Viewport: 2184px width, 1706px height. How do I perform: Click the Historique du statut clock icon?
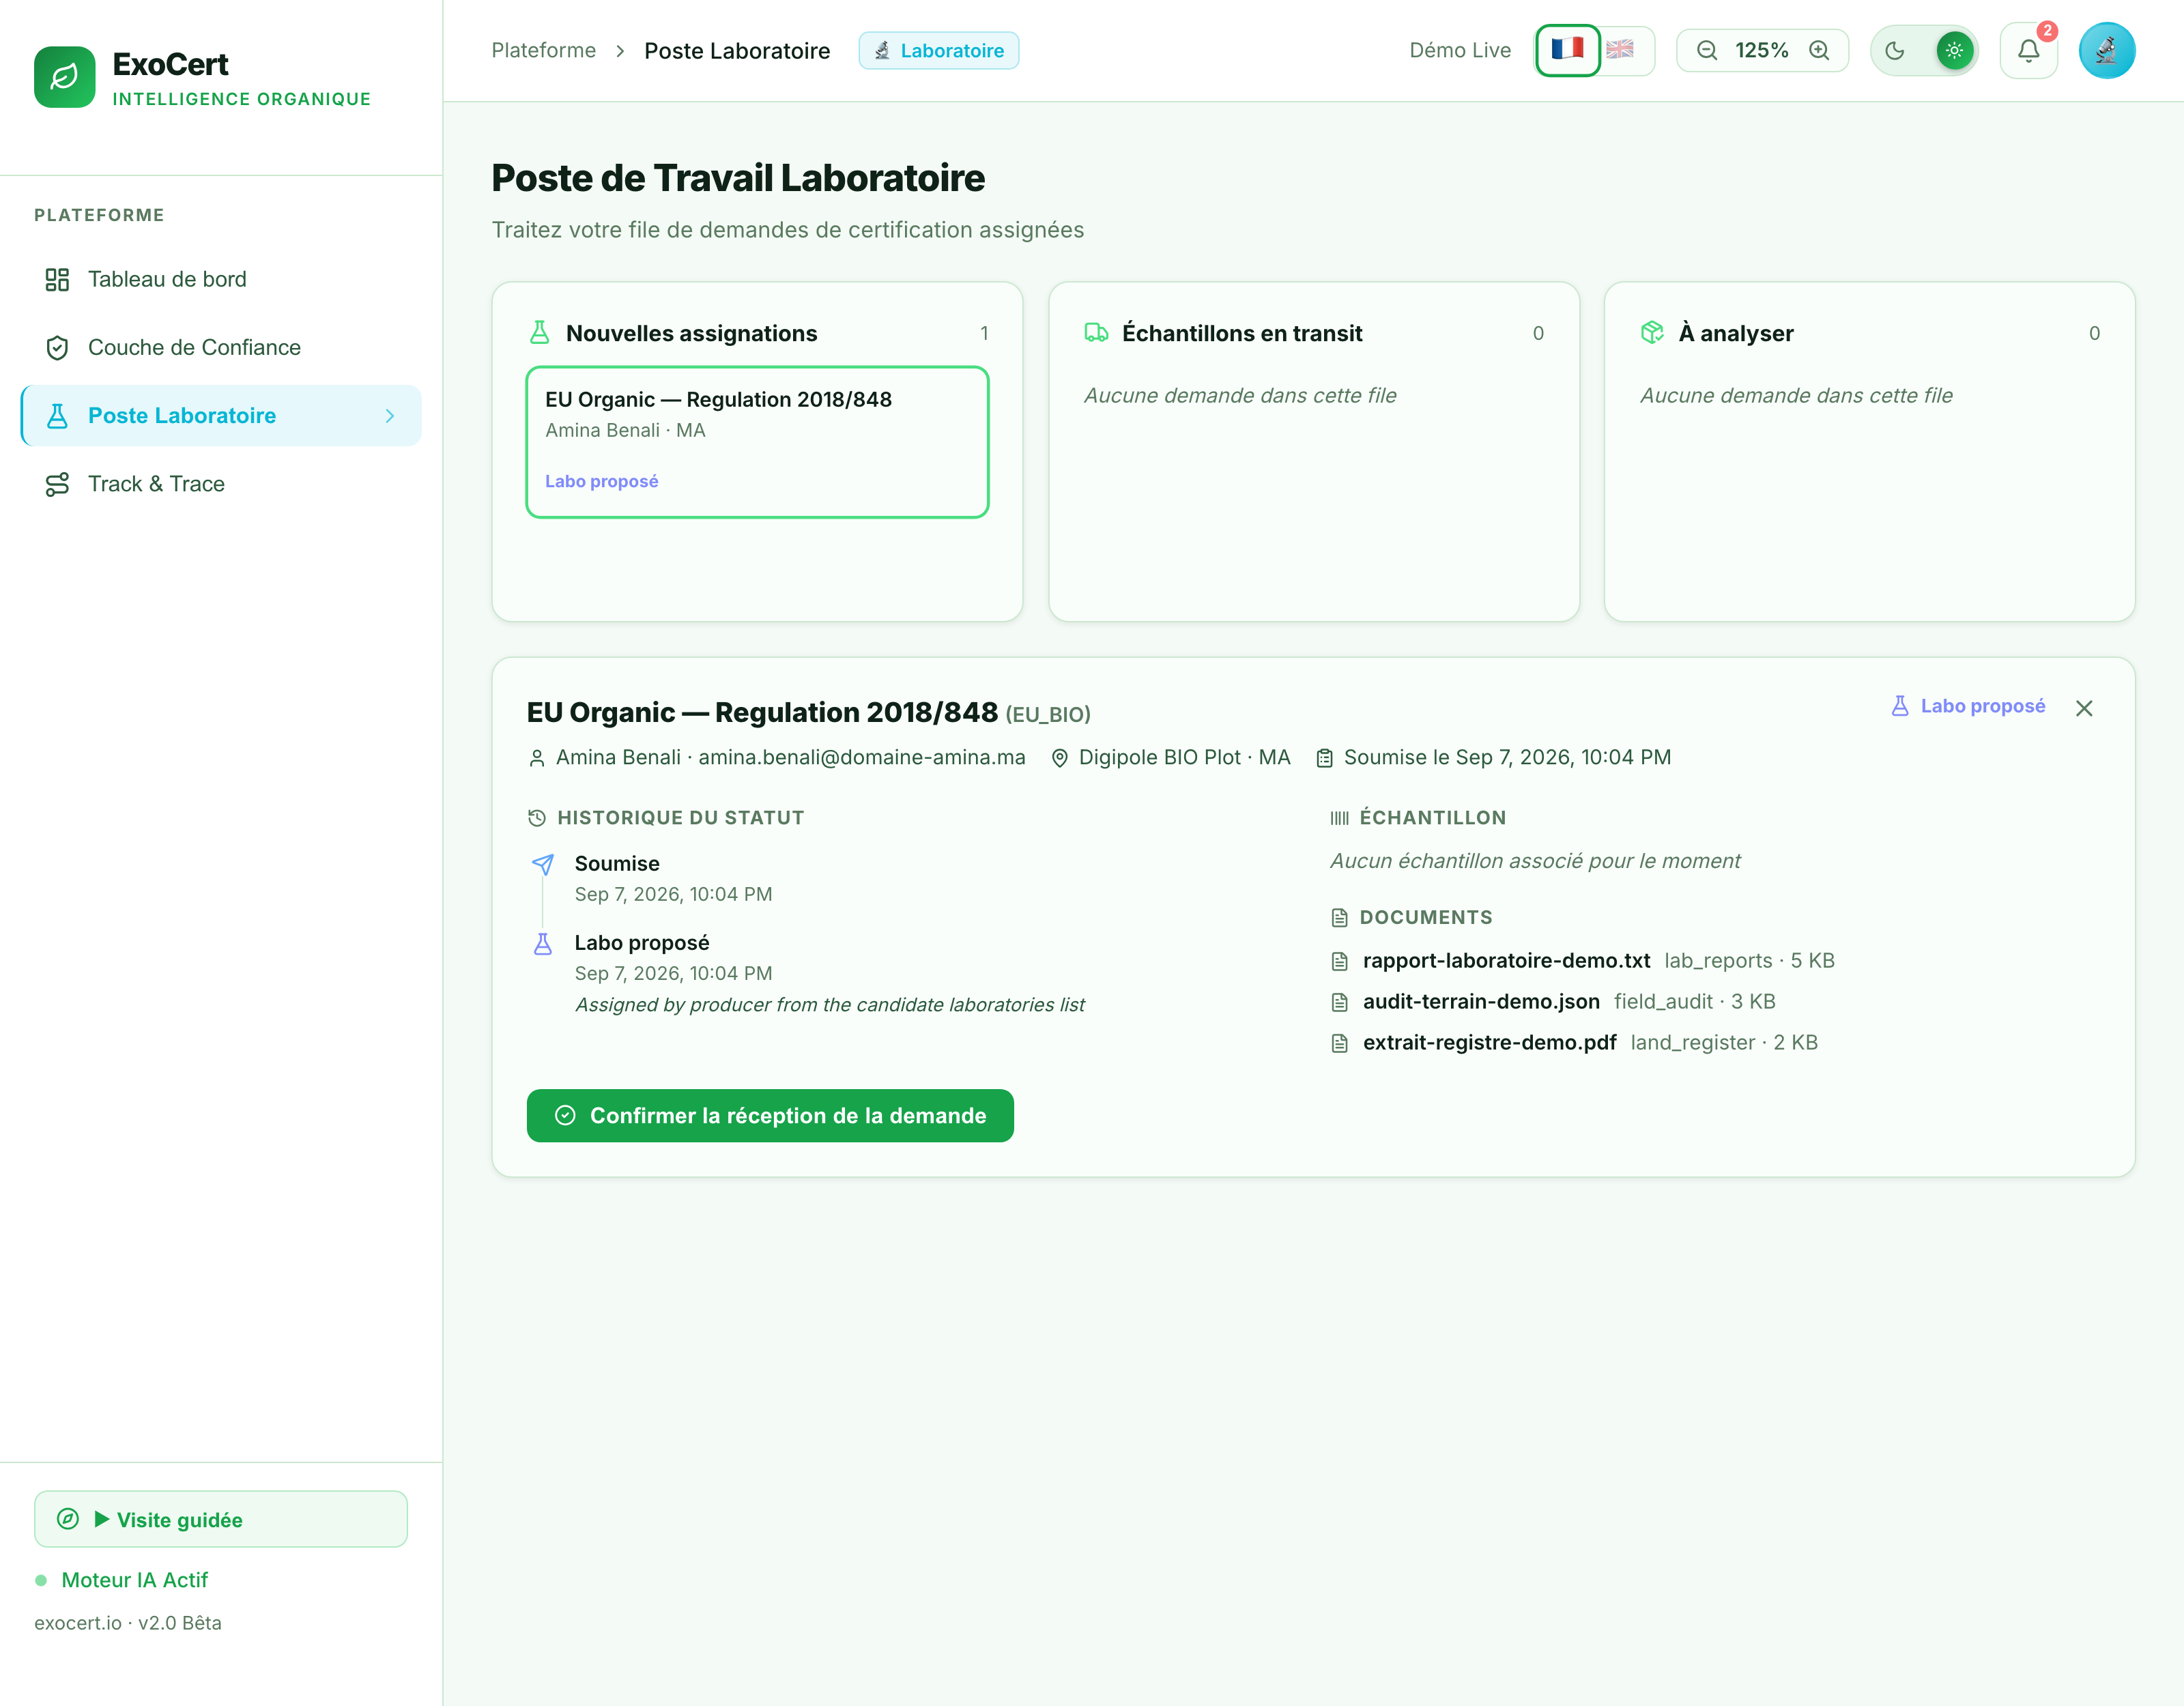click(537, 818)
